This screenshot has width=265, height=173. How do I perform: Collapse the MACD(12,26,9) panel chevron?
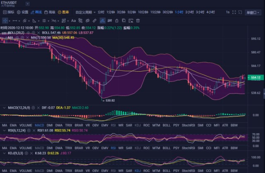pyautogui.click(x=4, y=108)
